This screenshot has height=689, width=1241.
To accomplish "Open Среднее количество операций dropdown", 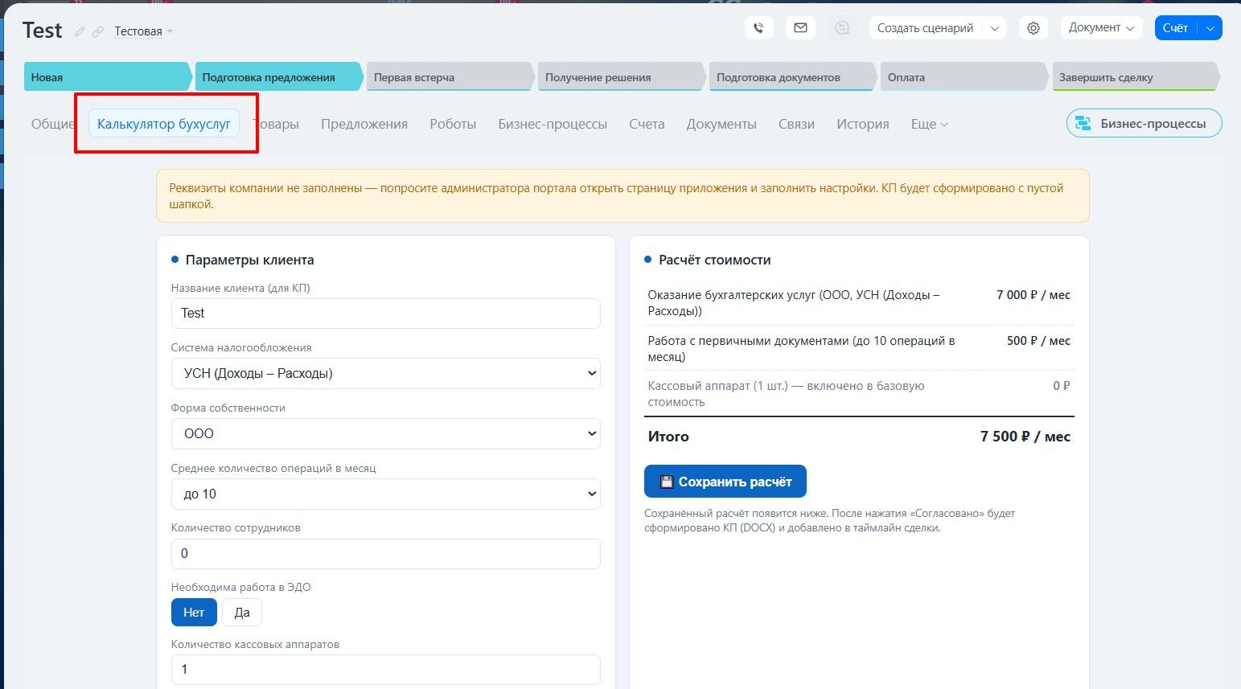I will (x=386, y=494).
